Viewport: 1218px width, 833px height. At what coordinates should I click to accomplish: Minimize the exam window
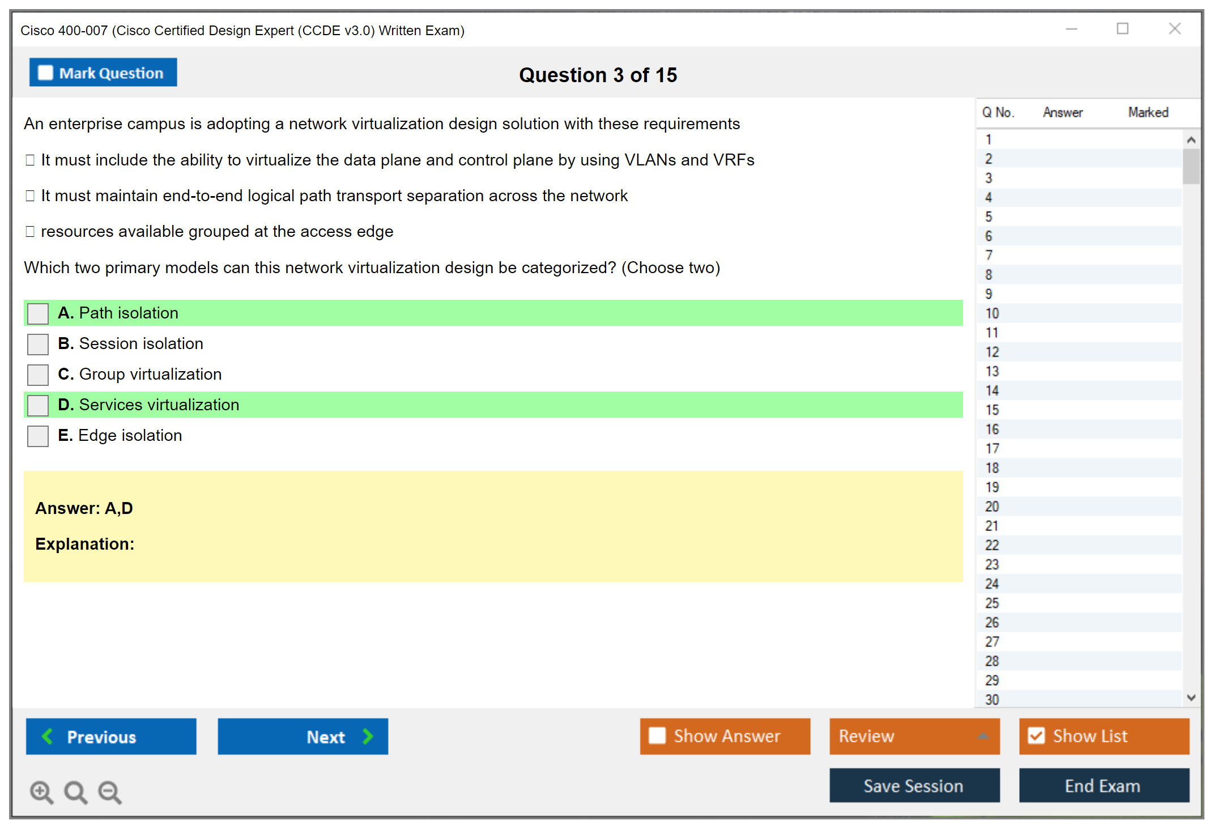tap(1071, 29)
